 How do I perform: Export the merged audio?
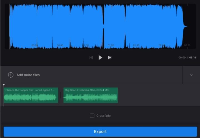(x=100, y=132)
